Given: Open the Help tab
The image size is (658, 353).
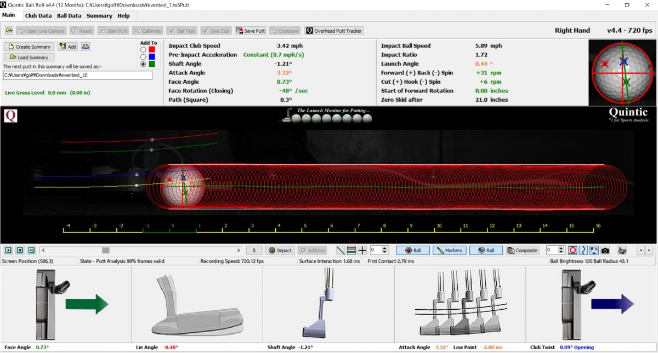Looking at the screenshot, I should coord(123,16).
